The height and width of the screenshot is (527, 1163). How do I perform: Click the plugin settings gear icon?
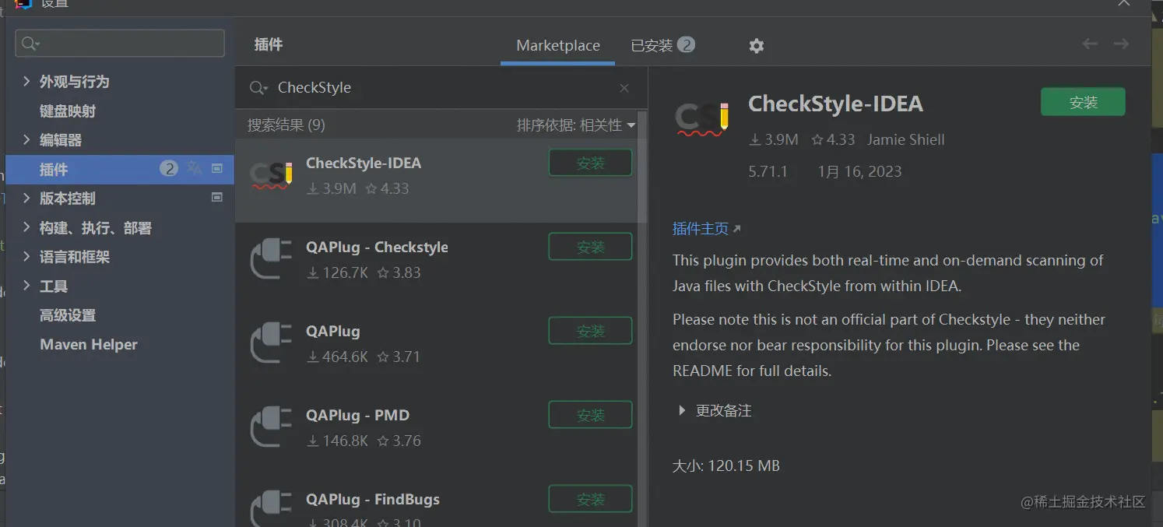pos(756,46)
